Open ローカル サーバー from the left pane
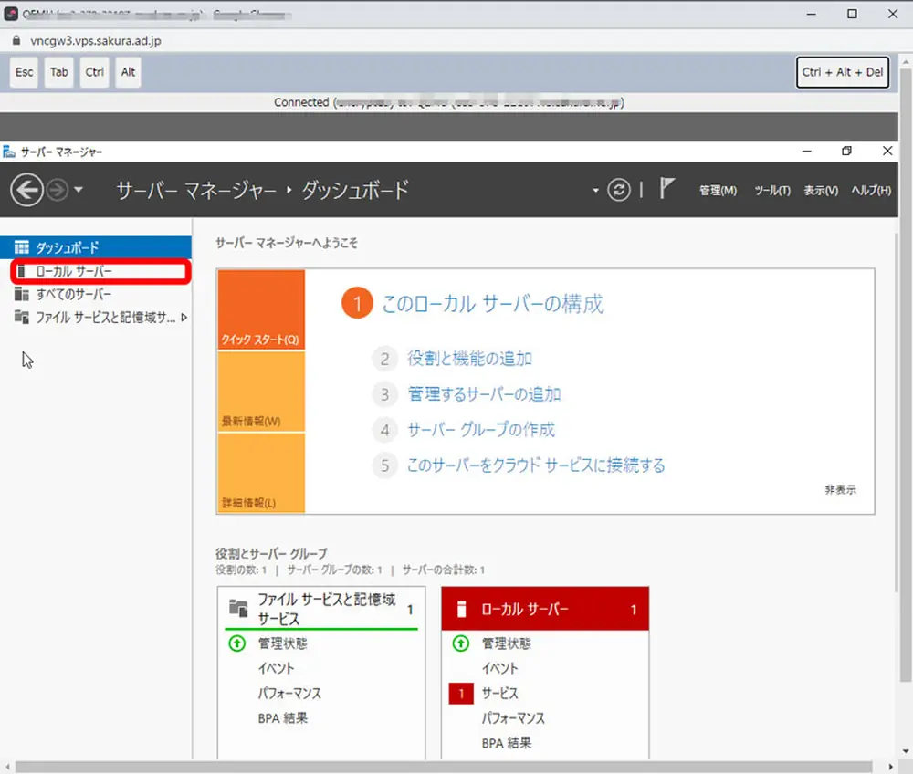Screen dimensions: 913x774 73,270
